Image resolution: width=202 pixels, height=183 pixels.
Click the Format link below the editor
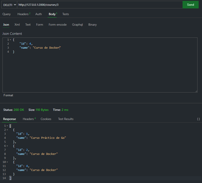pyautogui.click(x=8, y=95)
